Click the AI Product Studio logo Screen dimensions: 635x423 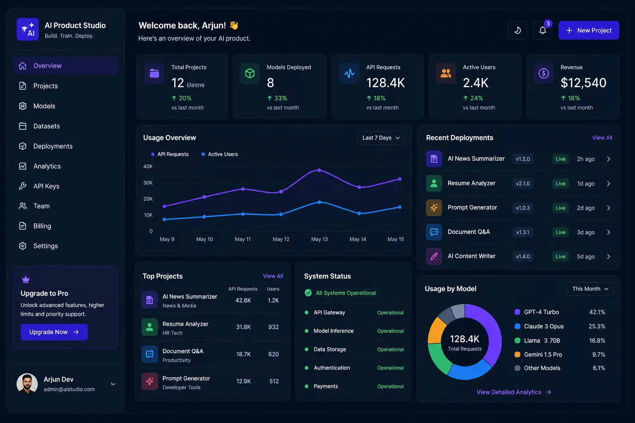[28, 29]
